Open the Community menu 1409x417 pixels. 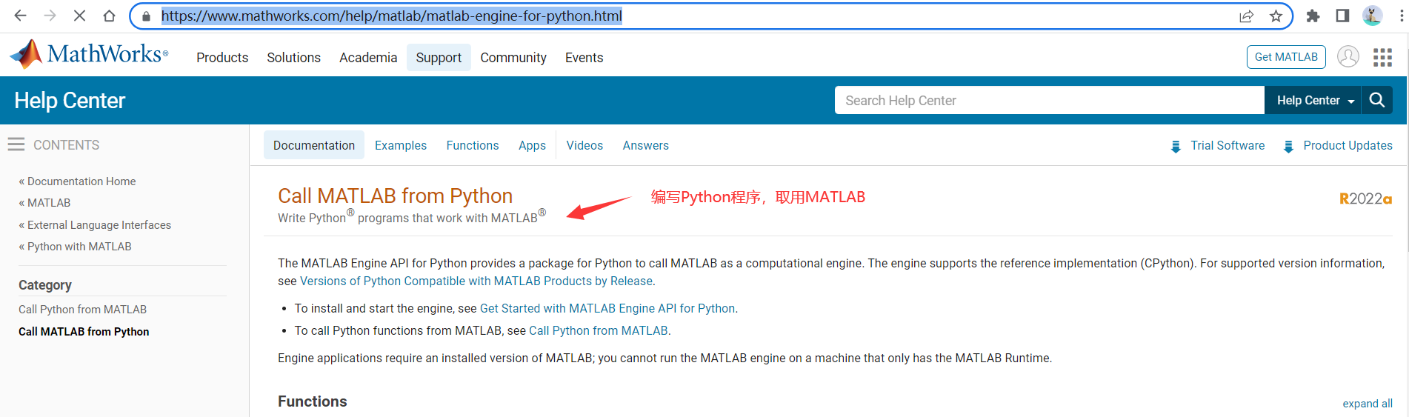coord(513,58)
